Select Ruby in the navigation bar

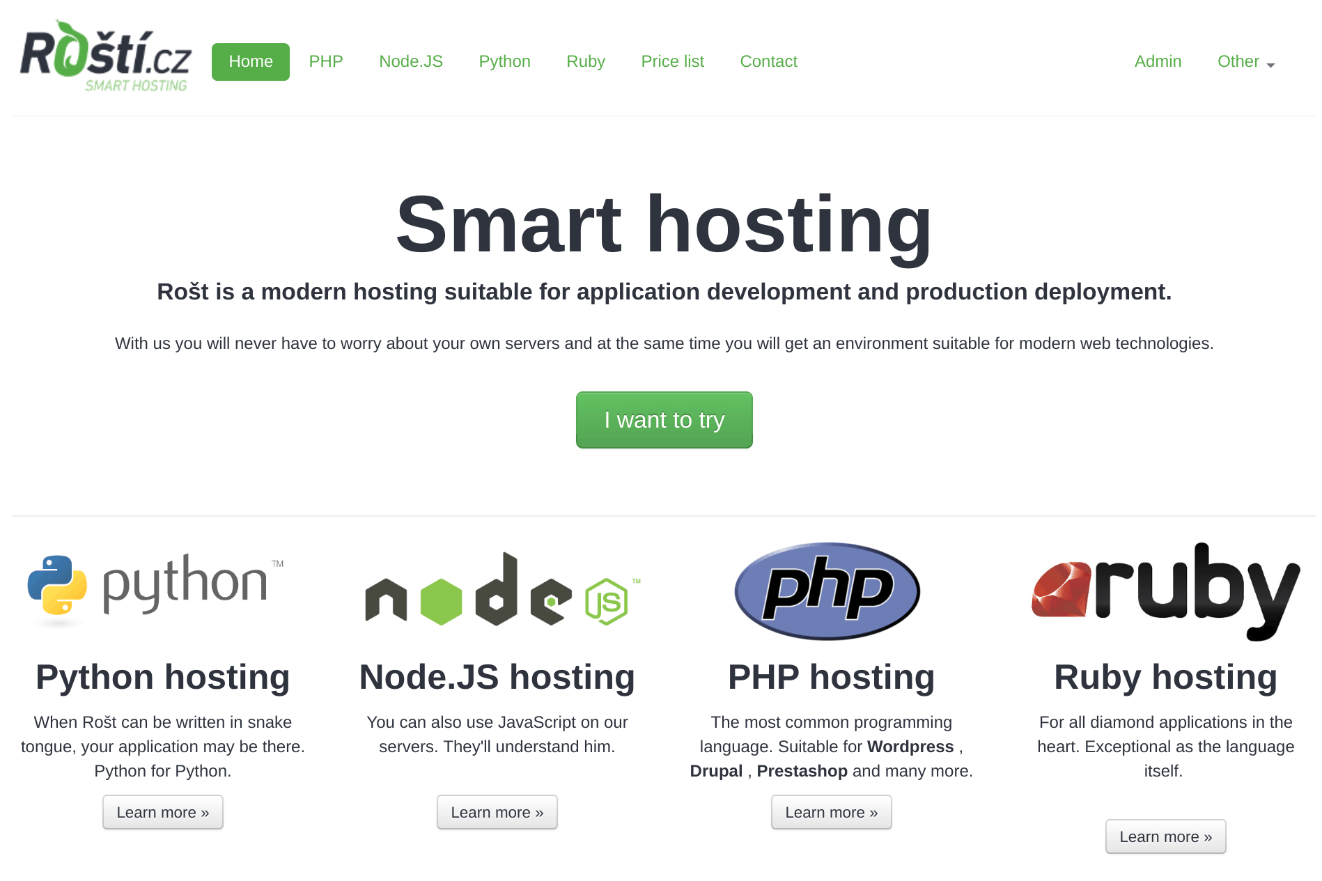click(586, 61)
